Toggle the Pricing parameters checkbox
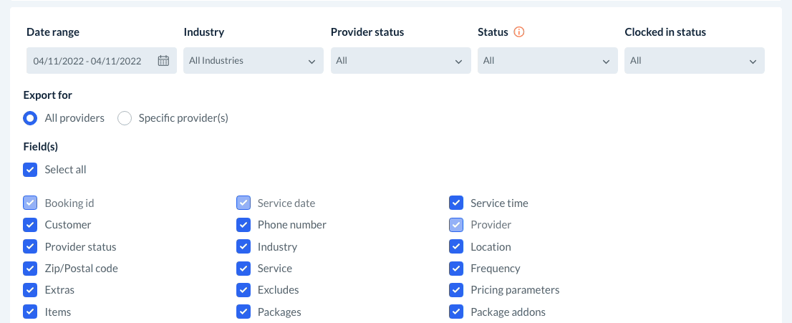The height and width of the screenshot is (323, 792). (x=456, y=290)
